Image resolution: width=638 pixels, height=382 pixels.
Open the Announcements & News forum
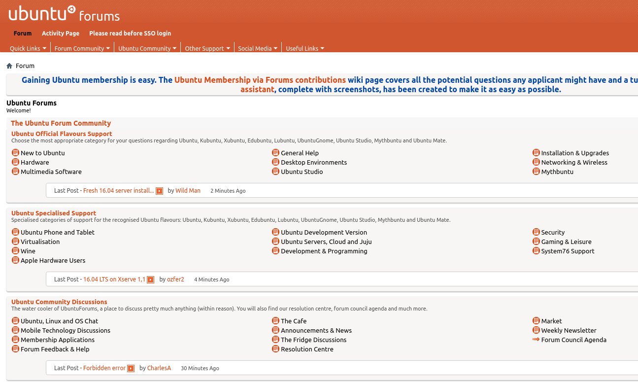coord(316,330)
